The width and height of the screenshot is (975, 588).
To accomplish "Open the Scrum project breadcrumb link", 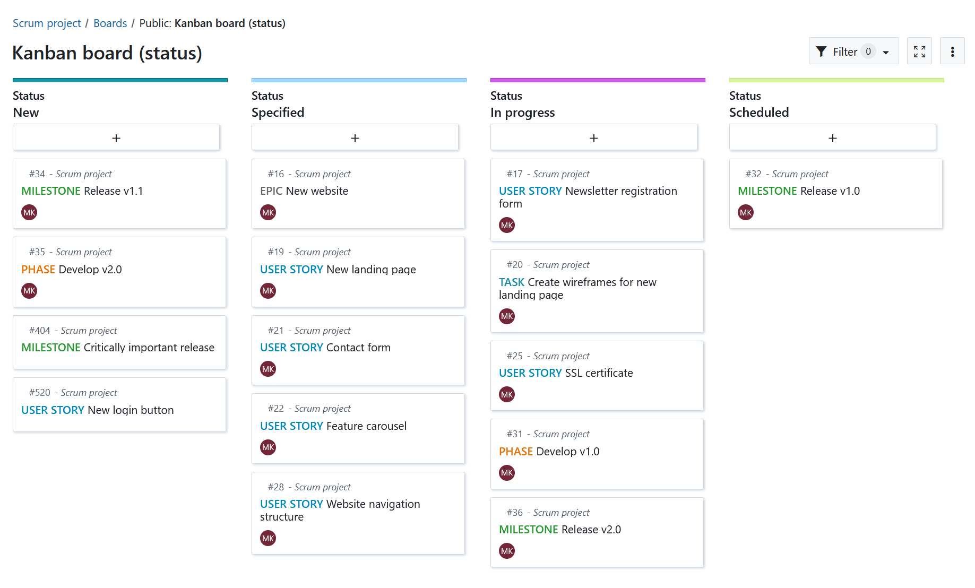I will [x=47, y=23].
